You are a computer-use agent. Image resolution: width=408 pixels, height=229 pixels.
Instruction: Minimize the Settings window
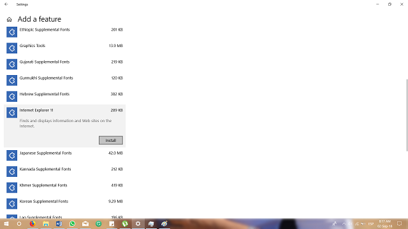click(377, 4)
